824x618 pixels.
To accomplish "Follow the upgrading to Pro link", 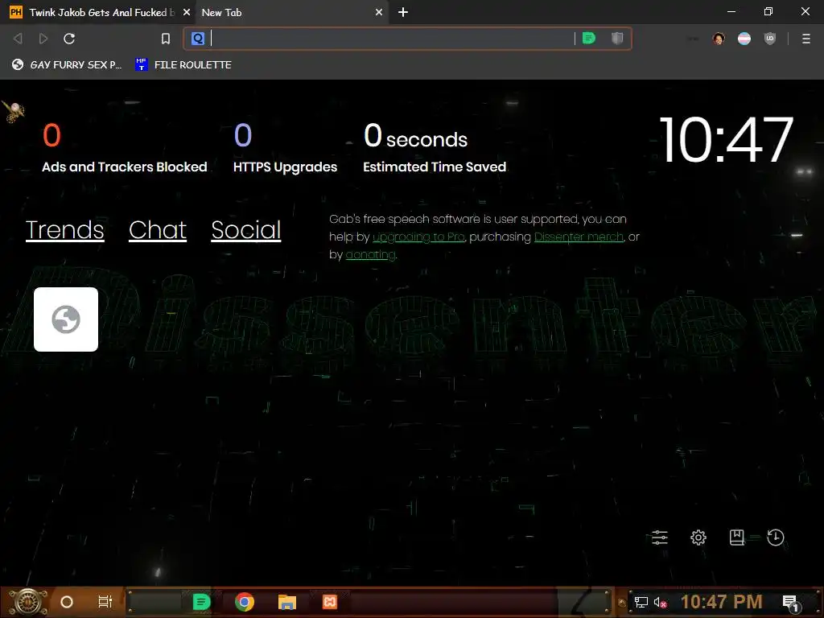I will click(418, 237).
